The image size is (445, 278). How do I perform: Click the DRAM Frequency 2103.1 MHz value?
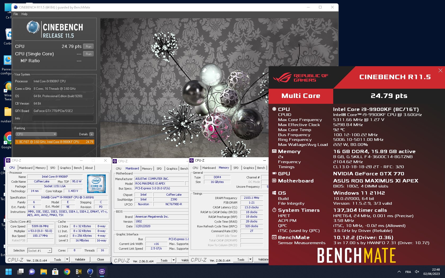point(252,198)
